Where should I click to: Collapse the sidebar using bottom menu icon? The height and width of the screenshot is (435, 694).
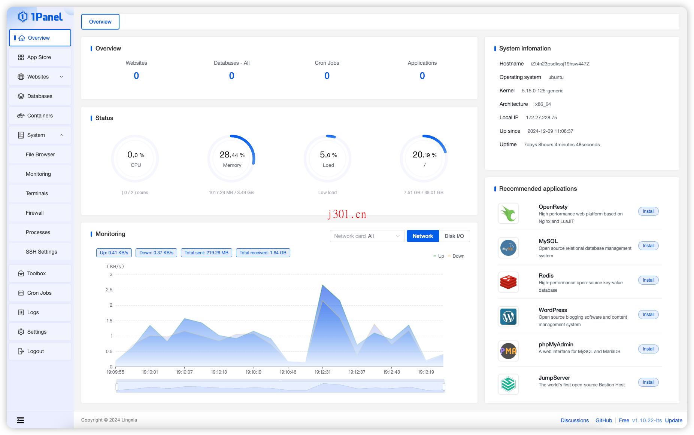(21, 420)
